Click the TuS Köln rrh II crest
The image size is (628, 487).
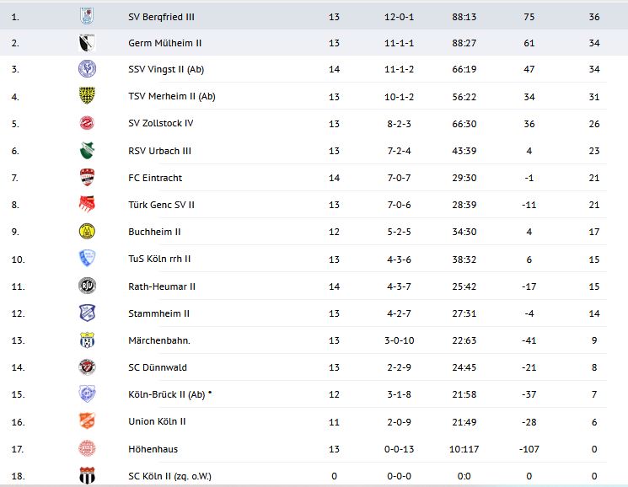(x=87, y=259)
